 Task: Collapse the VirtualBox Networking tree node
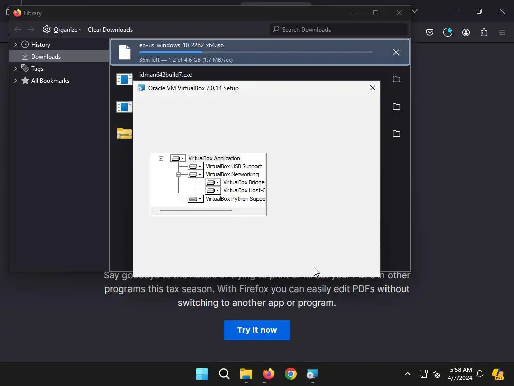pyautogui.click(x=178, y=174)
